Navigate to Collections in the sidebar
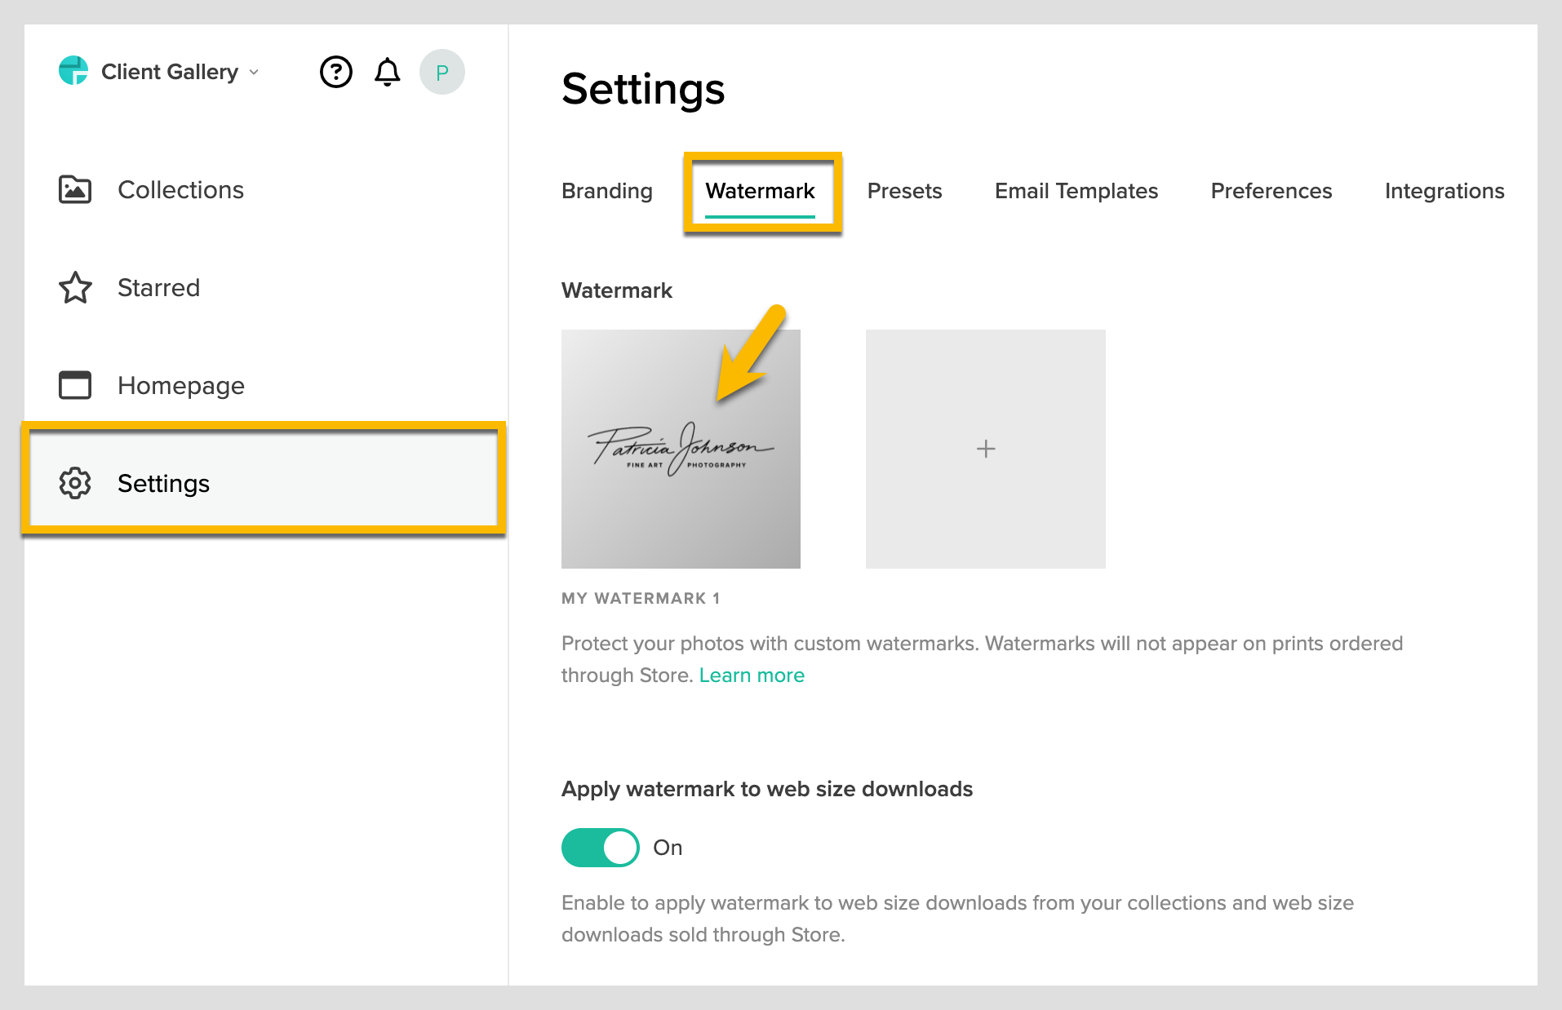 (180, 189)
